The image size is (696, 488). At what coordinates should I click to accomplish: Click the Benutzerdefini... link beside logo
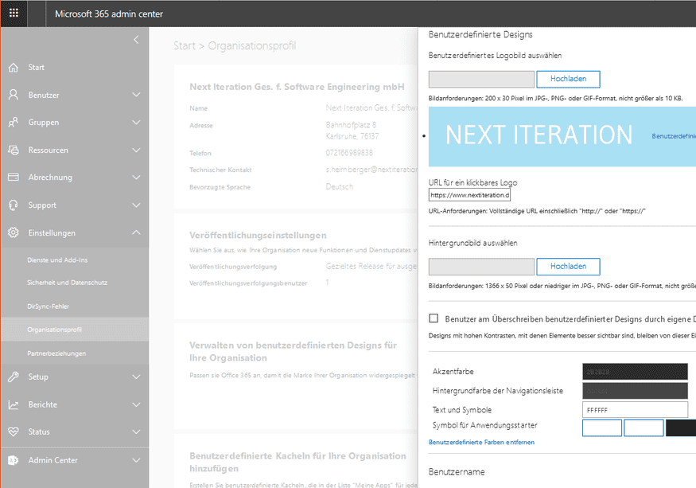pyautogui.click(x=674, y=136)
